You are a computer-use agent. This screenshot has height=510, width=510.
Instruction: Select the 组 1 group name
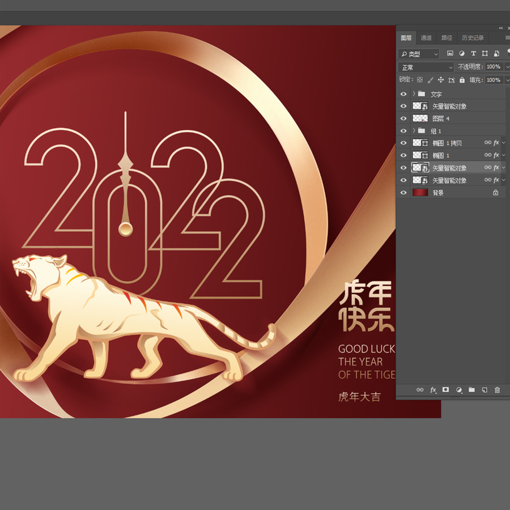pyautogui.click(x=436, y=131)
